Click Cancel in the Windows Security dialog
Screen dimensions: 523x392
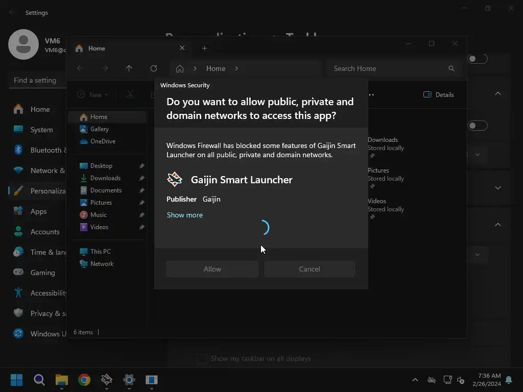pos(310,269)
